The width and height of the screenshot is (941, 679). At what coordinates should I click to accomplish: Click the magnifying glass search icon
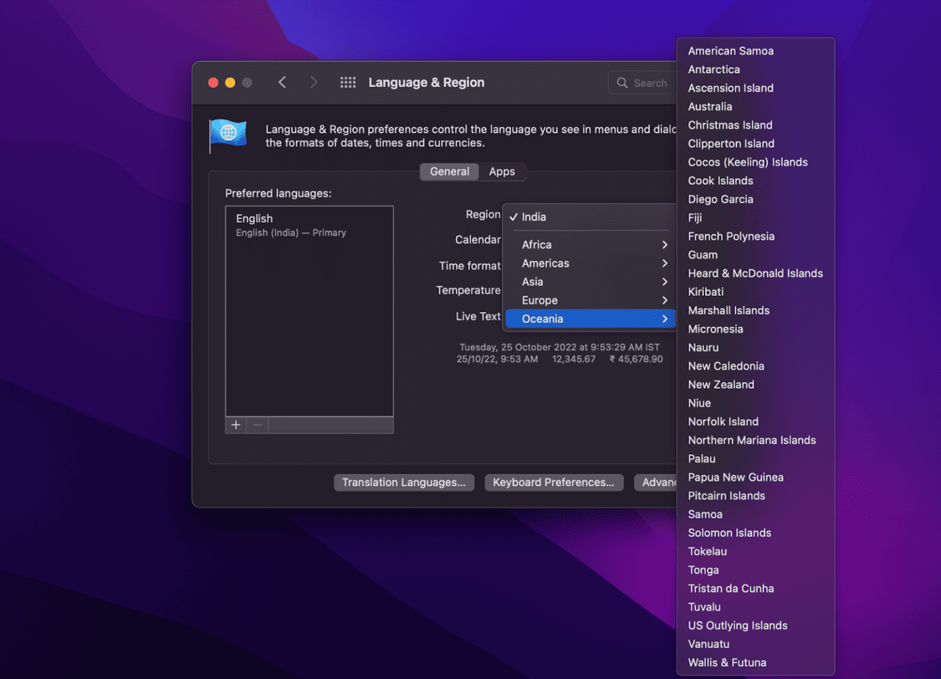point(622,83)
